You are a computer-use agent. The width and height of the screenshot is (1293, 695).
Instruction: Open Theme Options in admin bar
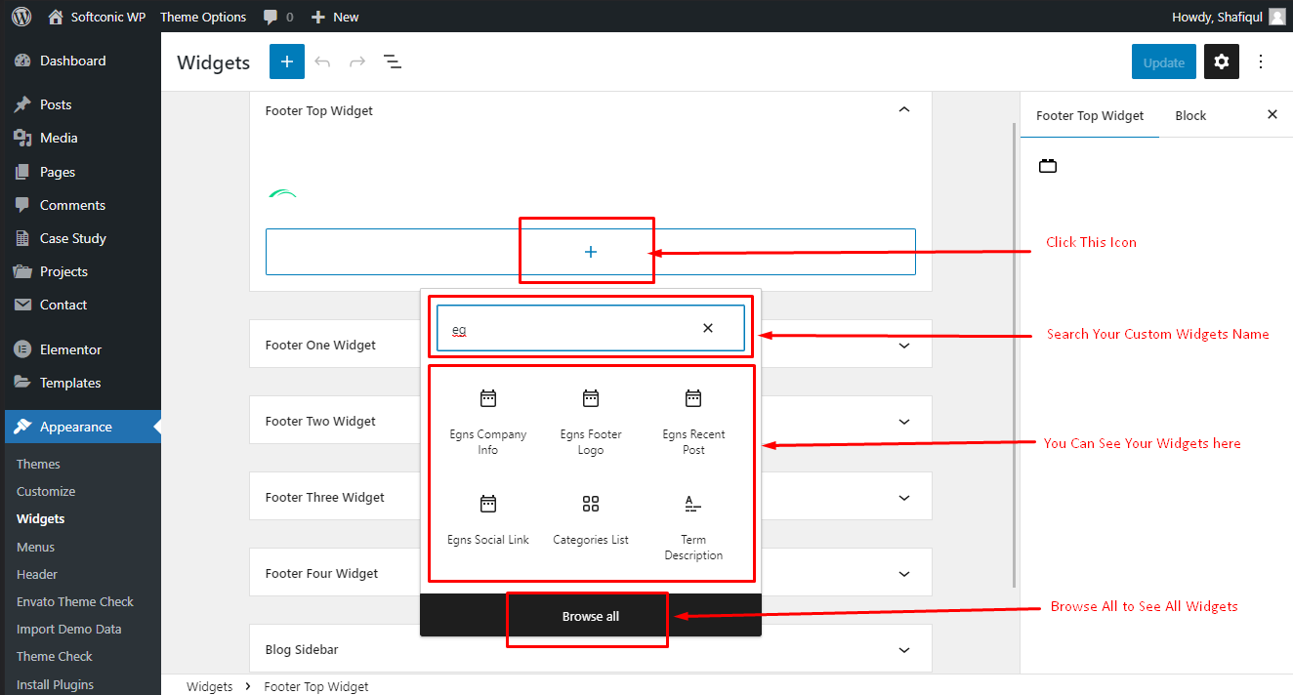pyautogui.click(x=203, y=17)
